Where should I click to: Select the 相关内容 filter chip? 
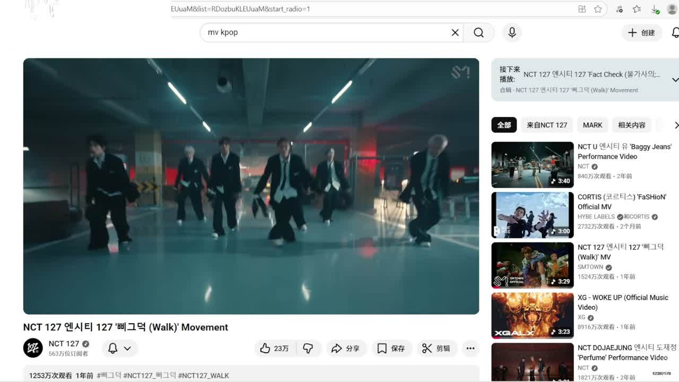coord(632,125)
